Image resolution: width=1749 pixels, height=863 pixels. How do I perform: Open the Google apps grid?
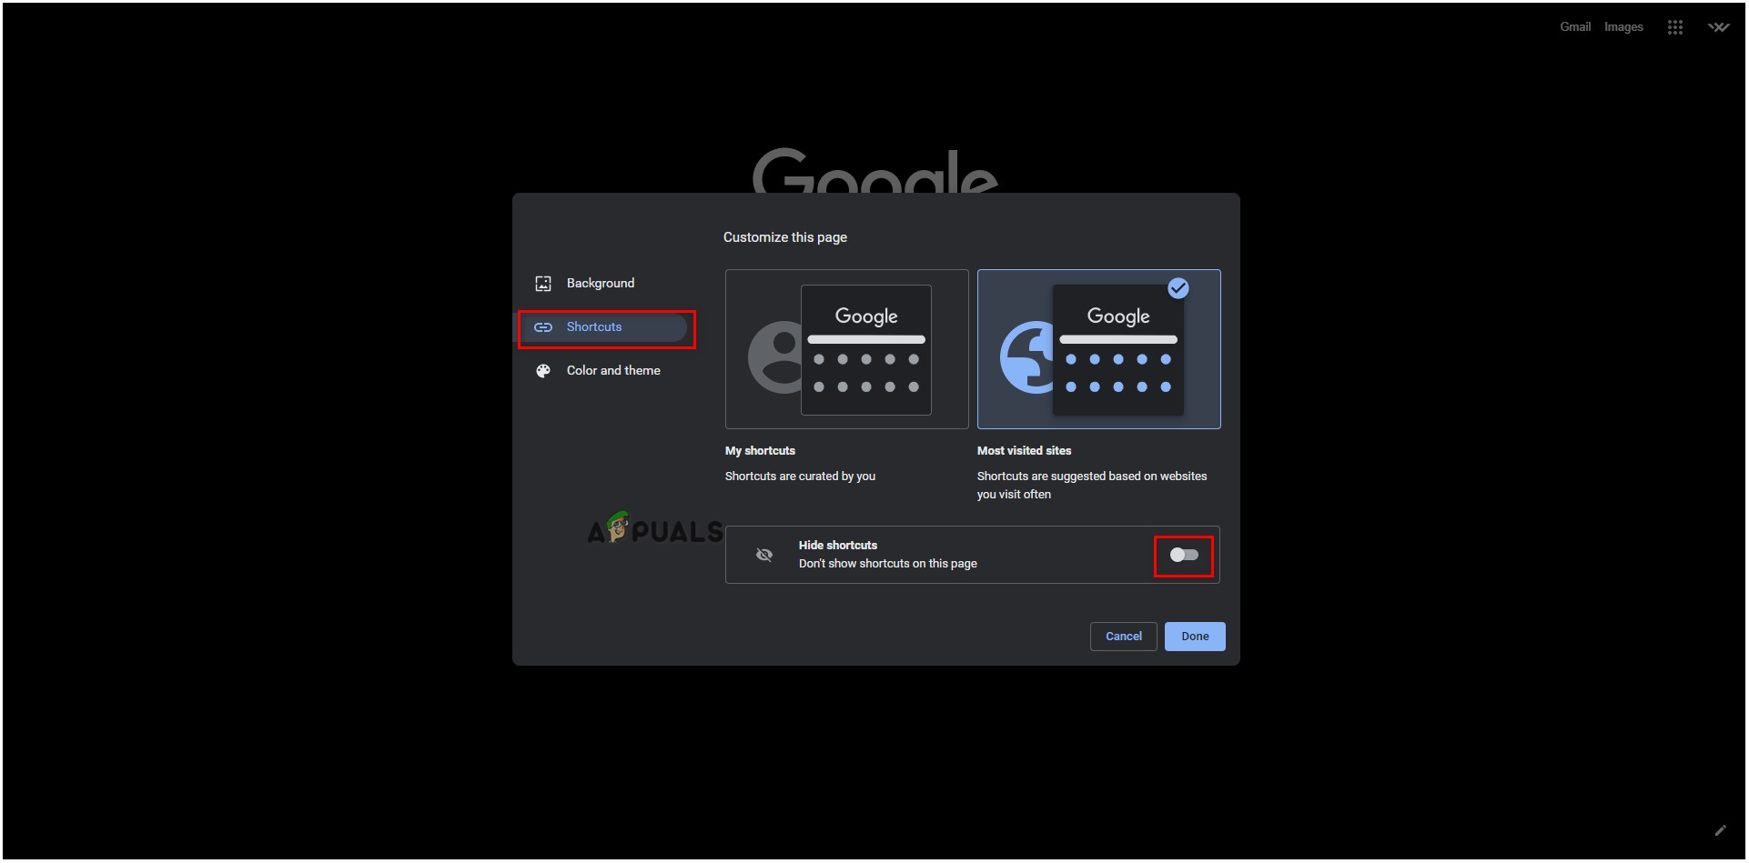[1675, 27]
